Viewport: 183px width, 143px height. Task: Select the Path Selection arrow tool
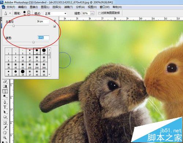tap(5, 112)
